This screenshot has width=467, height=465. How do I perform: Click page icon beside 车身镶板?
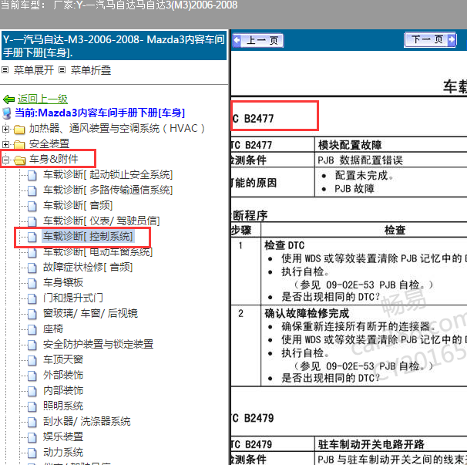[32, 284]
